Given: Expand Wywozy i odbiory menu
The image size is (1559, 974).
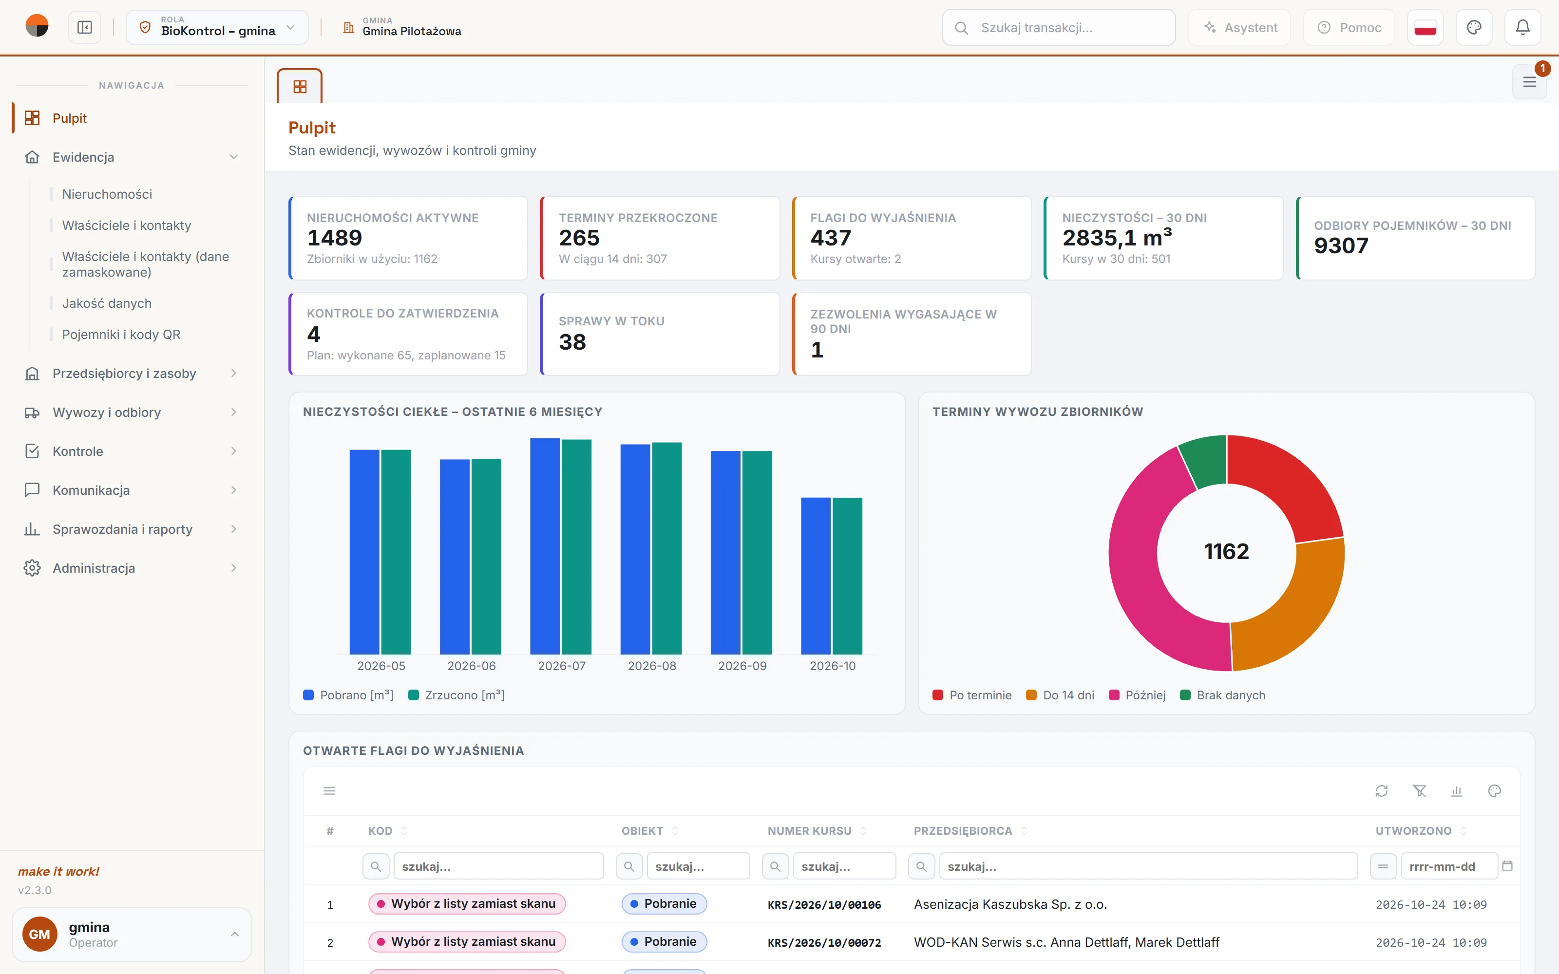Looking at the screenshot, I should 132,412.
